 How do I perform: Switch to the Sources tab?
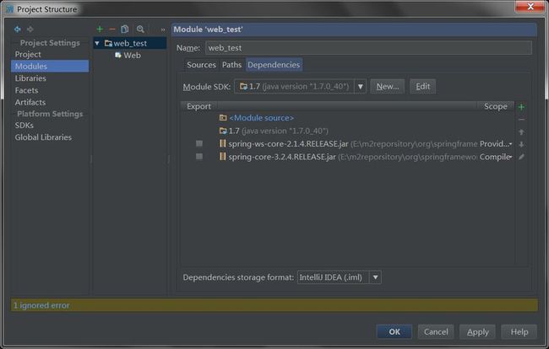pyautogui.click(x=201, y=65)
